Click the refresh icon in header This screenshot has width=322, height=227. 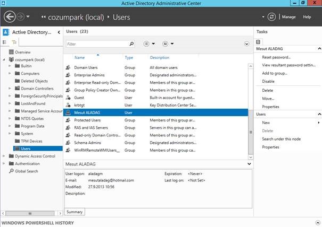click(x=271, y=17)
